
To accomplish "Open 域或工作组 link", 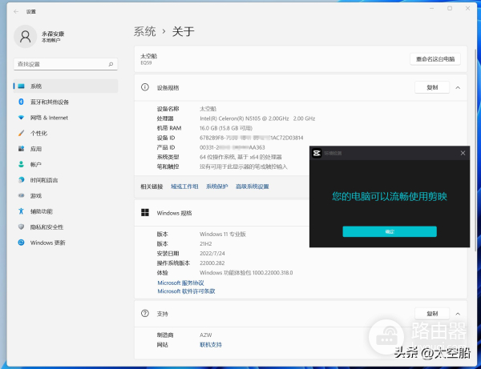I will tap(184, 187).
